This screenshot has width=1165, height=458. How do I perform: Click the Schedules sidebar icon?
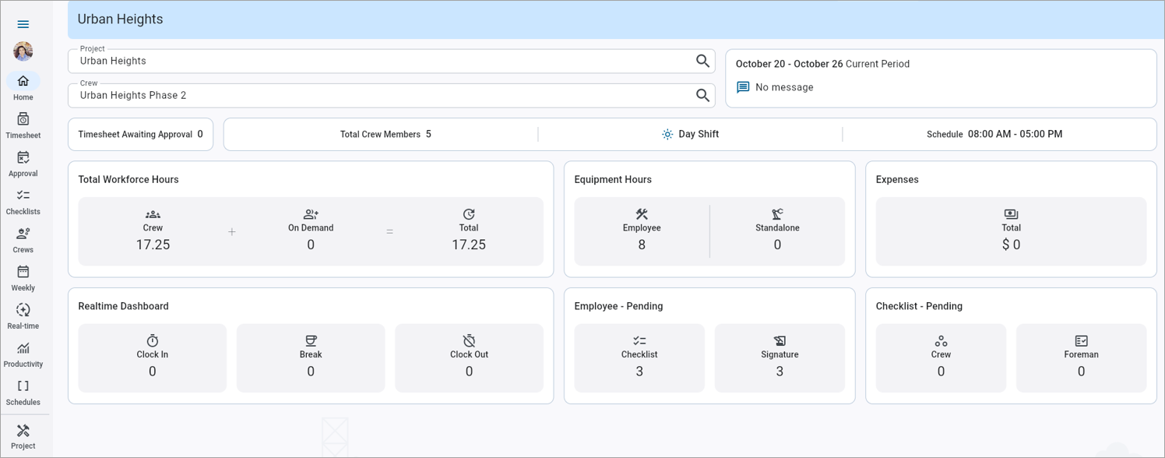coord(23,391)
